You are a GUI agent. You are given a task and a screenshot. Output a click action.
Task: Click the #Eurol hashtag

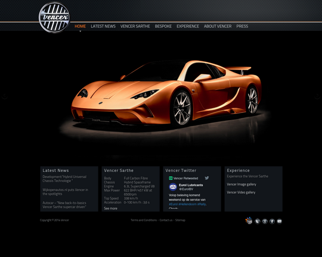point(173,204)
